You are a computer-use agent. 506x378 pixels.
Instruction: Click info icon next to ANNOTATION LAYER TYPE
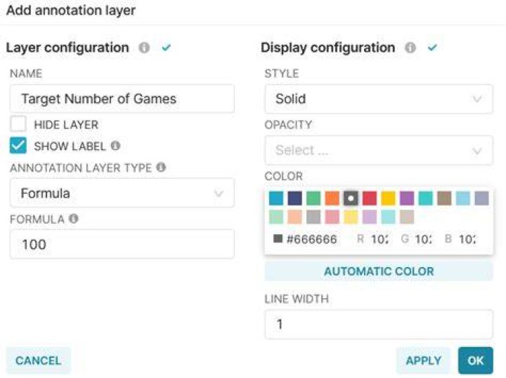161,168
